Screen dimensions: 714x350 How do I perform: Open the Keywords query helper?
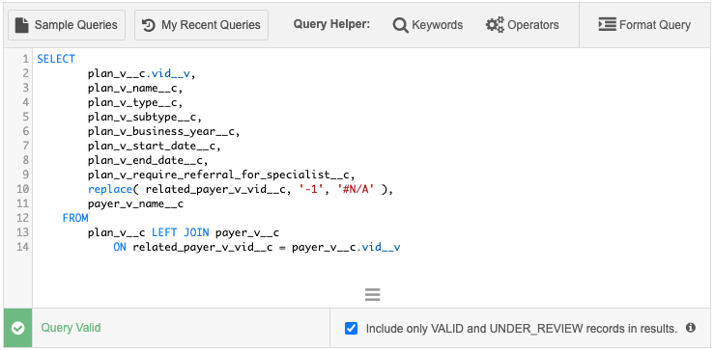[x=428, y=25]
